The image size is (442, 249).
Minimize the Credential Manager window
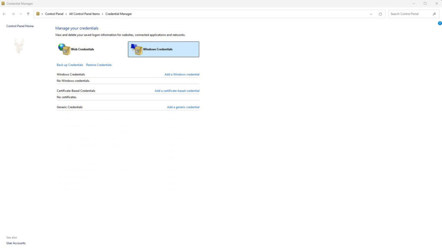[414, 3]
